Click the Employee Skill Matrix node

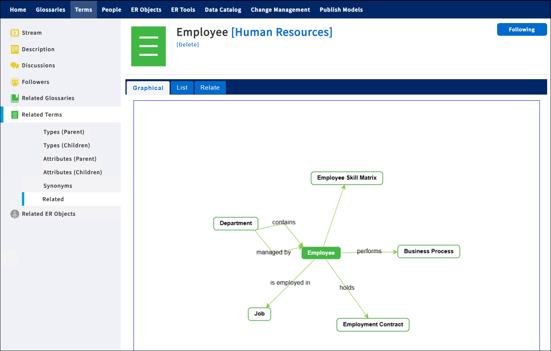[x=347, y=178]
